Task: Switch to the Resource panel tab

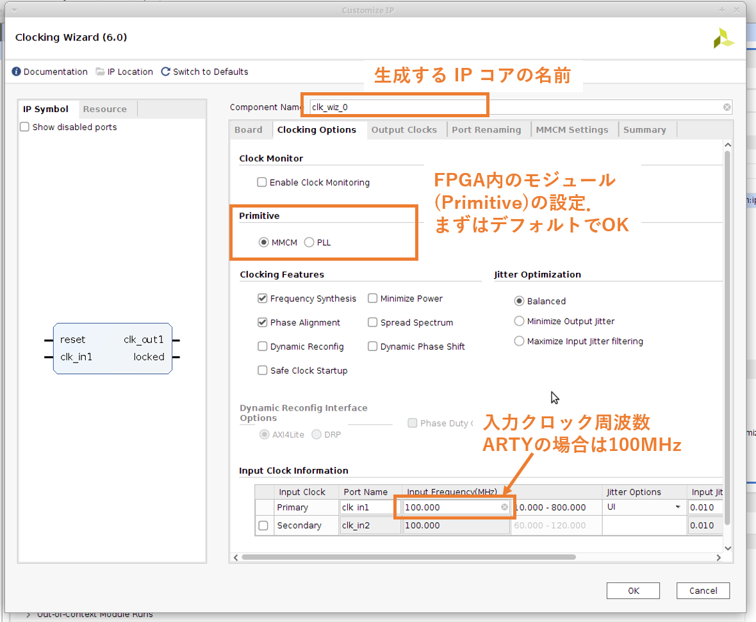Action: click(104, 109)
